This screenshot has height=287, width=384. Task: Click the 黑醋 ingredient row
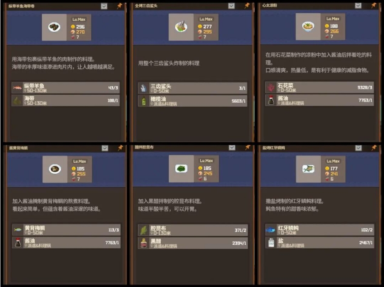click(193, 243)
